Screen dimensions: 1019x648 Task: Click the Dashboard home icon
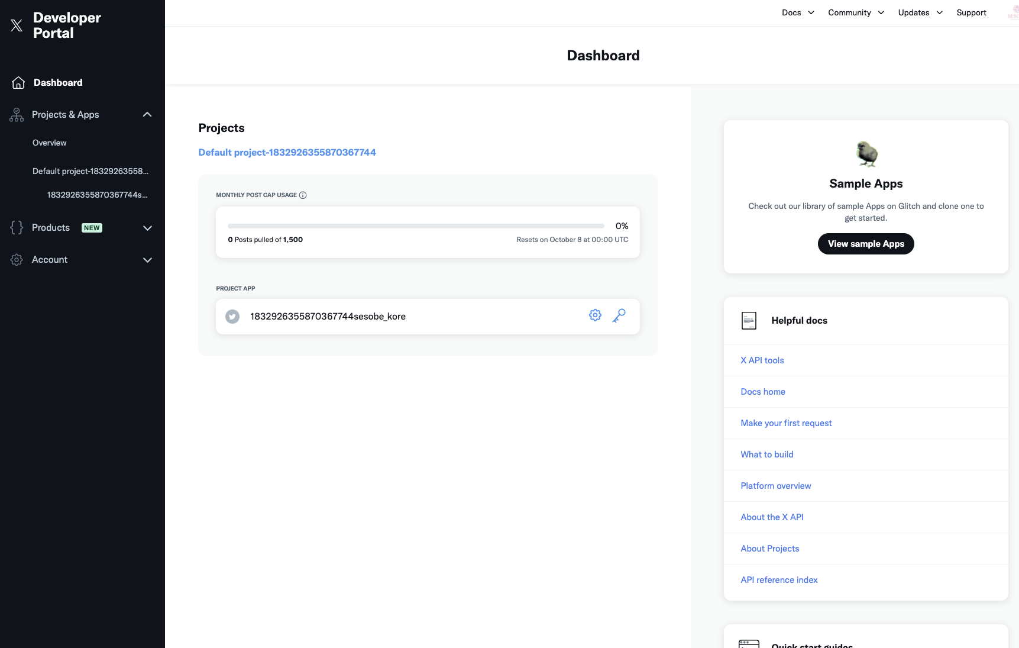[x=18, y=83]
